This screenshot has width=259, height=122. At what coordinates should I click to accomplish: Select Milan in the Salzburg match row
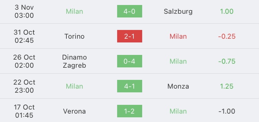(x=74, y=11)
